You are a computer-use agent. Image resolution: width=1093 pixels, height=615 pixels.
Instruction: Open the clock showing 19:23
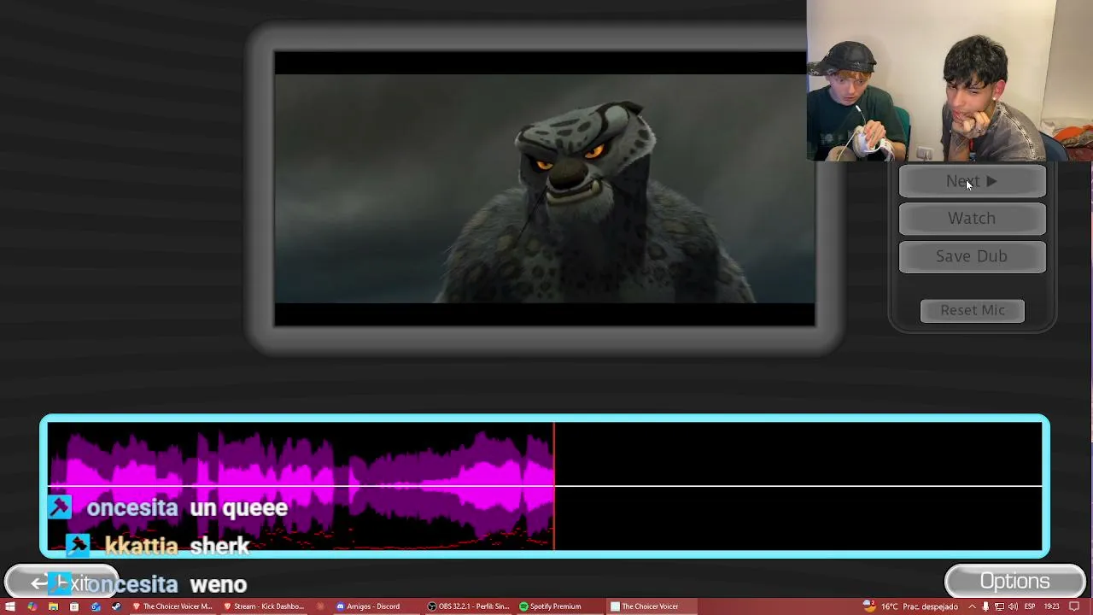pyautogui.click(x=1051, y=606)
